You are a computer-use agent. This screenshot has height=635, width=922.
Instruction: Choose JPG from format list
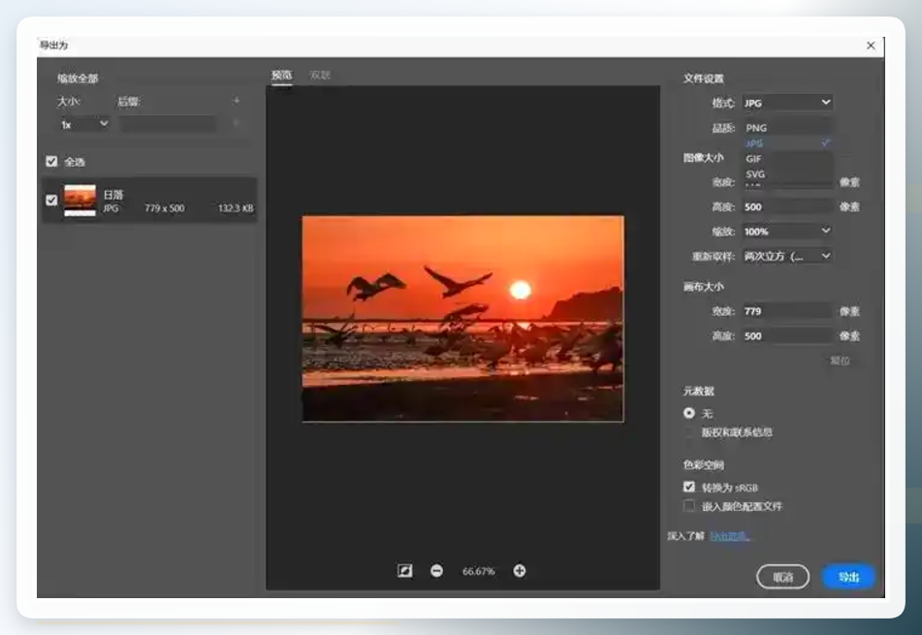pos(787,143)
